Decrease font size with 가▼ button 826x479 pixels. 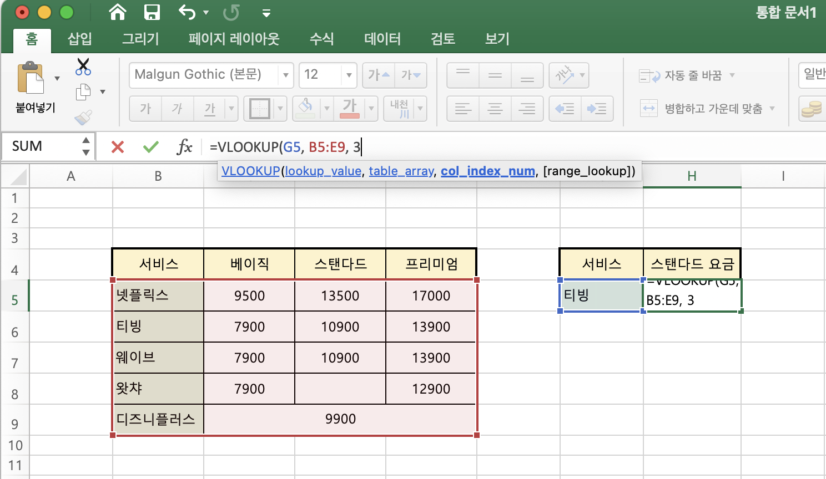tap(411, 75)
